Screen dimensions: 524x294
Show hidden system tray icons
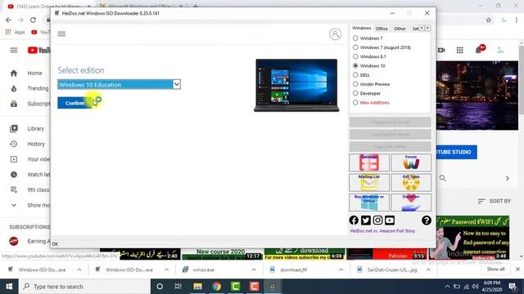[x=447, y=287]
